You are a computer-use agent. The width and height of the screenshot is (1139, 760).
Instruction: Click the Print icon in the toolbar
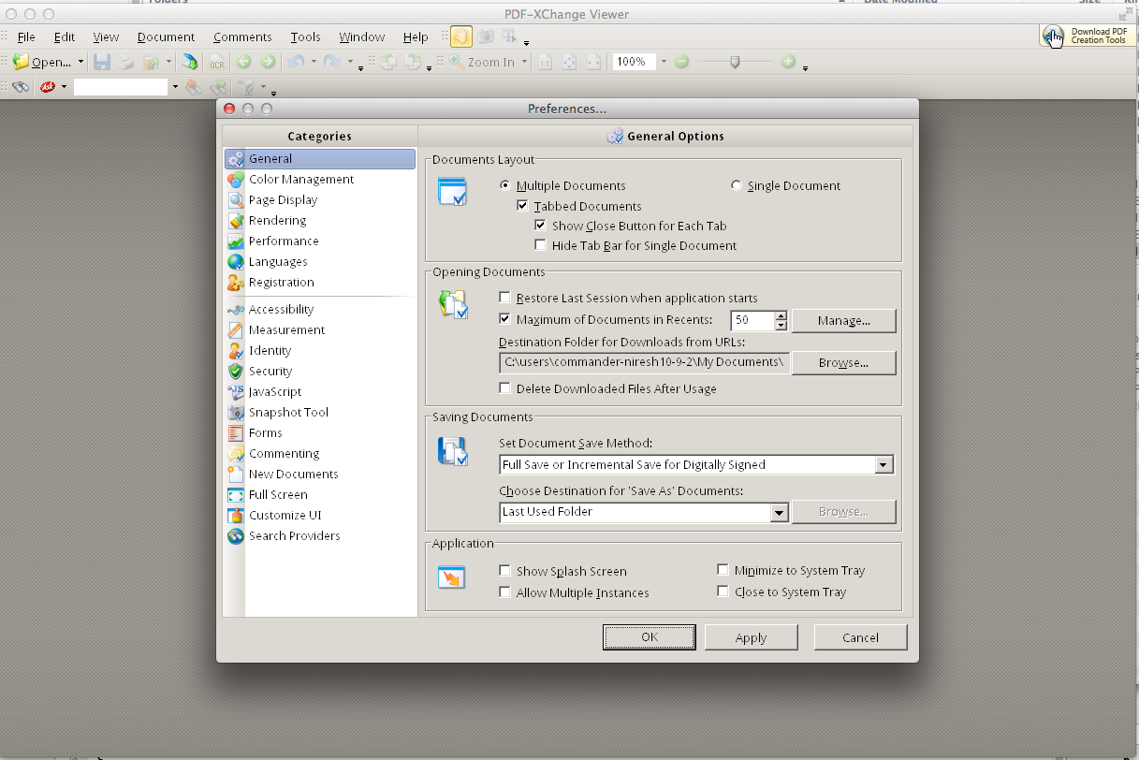pos(126,62)
